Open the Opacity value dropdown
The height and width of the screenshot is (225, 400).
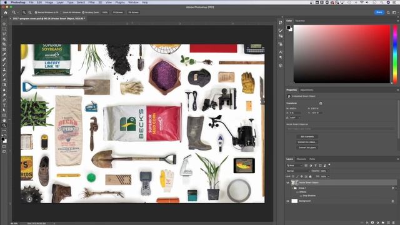click(x=328, y=171)
